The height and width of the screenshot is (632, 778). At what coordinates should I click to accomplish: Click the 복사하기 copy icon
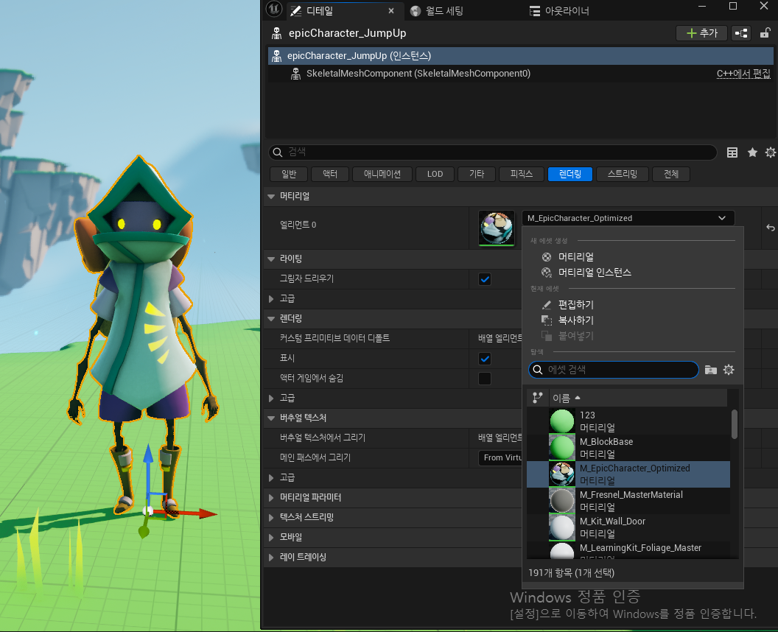(x=546, y=320)
